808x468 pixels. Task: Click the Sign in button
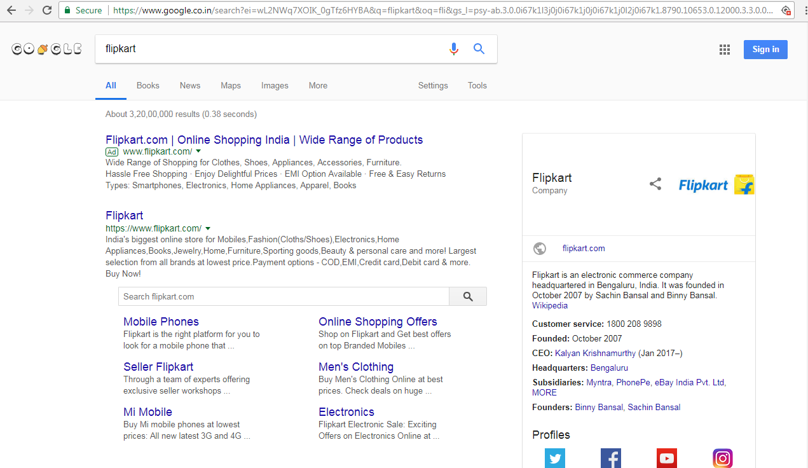tap(765, 50)
